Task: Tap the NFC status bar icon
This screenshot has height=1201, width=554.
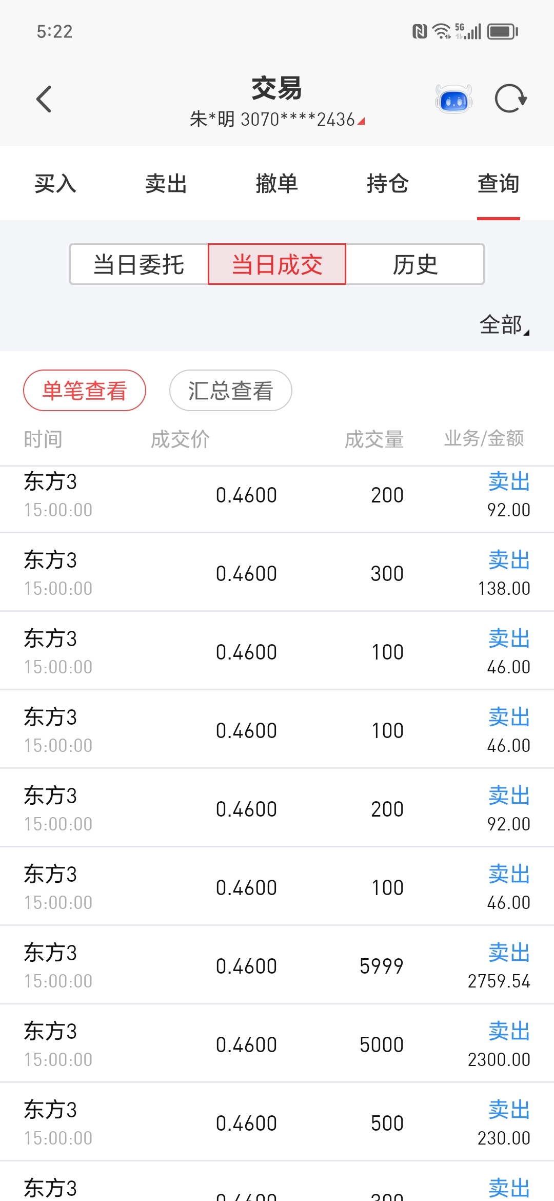Action: [420, 32]
